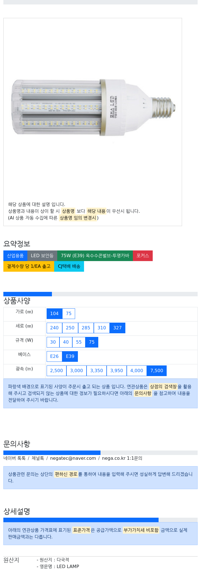The image size is (201, 570).
Task: Select luminous flux 7,500 option
Action: point(157,371)
